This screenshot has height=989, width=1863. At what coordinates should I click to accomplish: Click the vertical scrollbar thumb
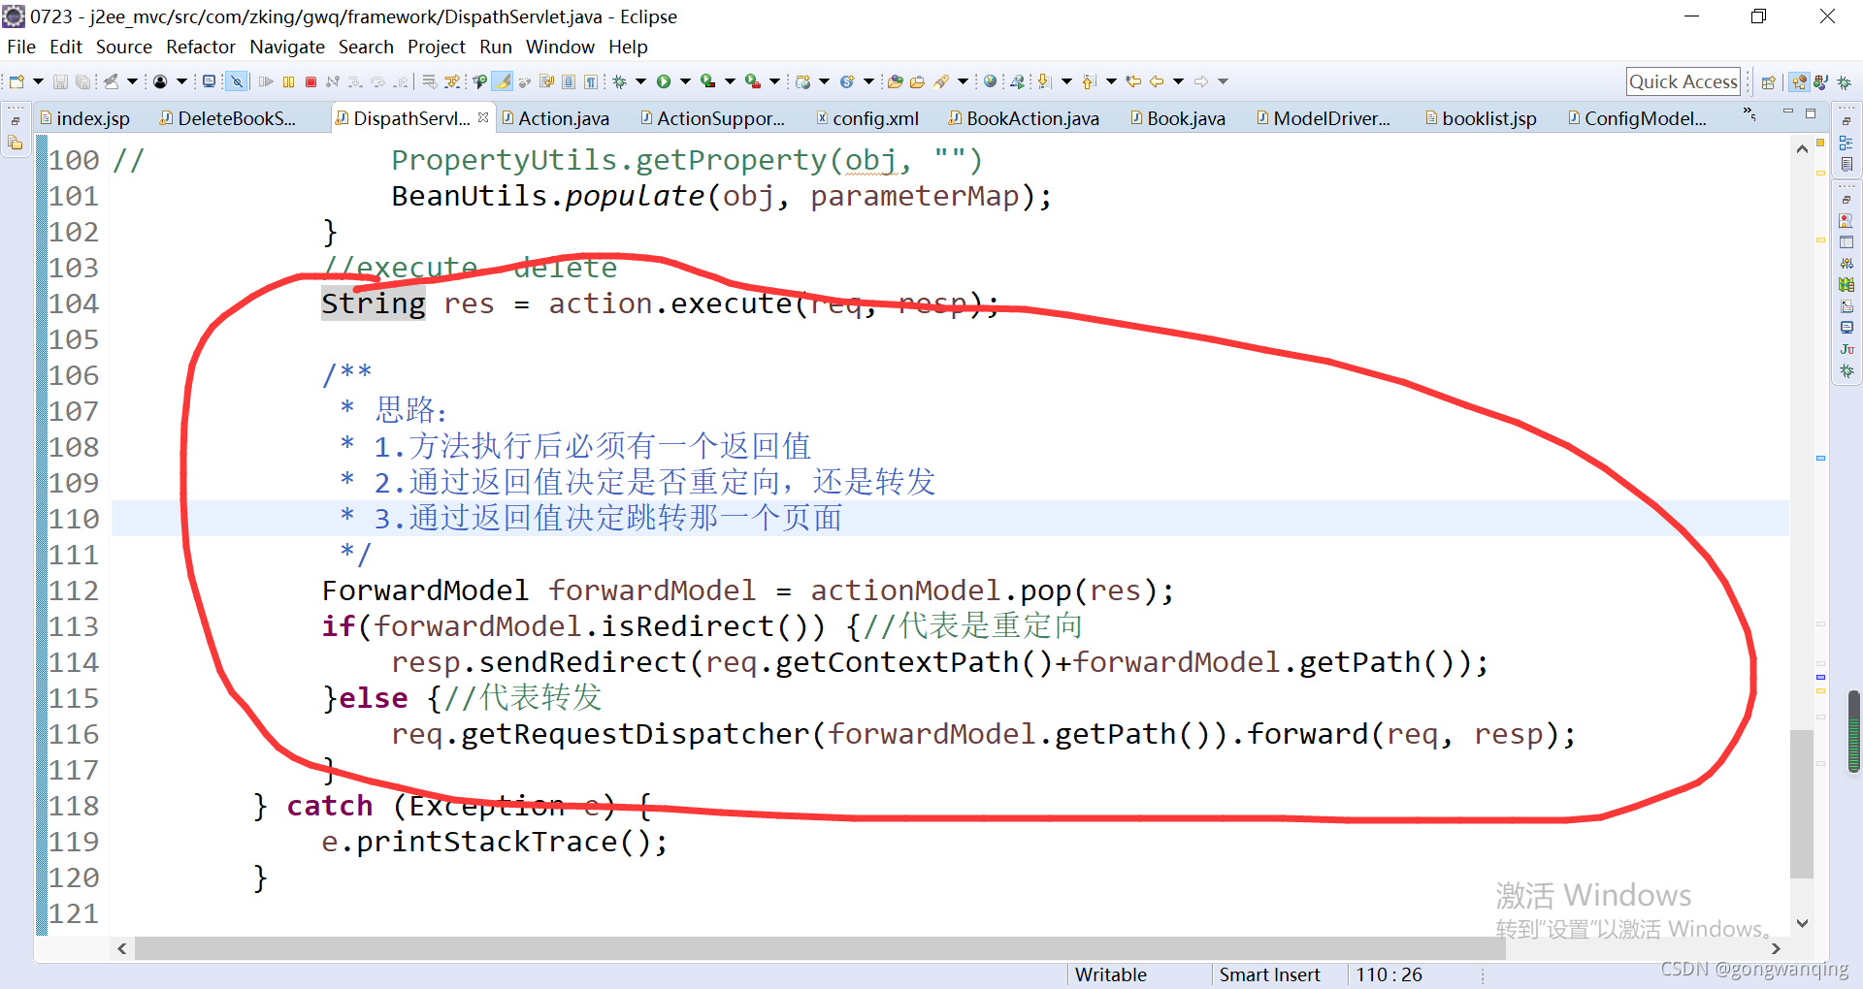1802,805
